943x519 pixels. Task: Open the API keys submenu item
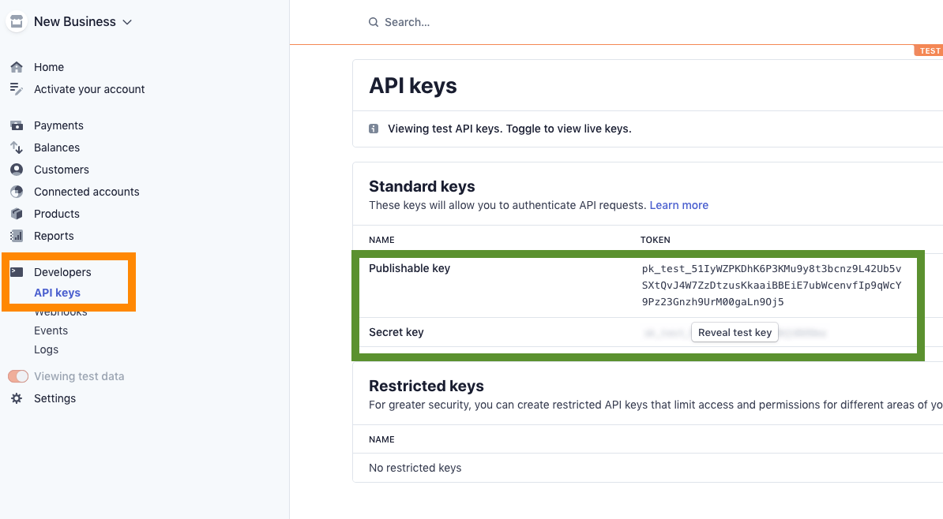pyautogui.click(x=57, y=293)
